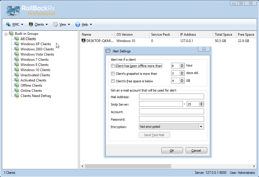The image size is (259, 177).
Task: Select Activated Clients group in tree
Action: [x=33, y=80]
